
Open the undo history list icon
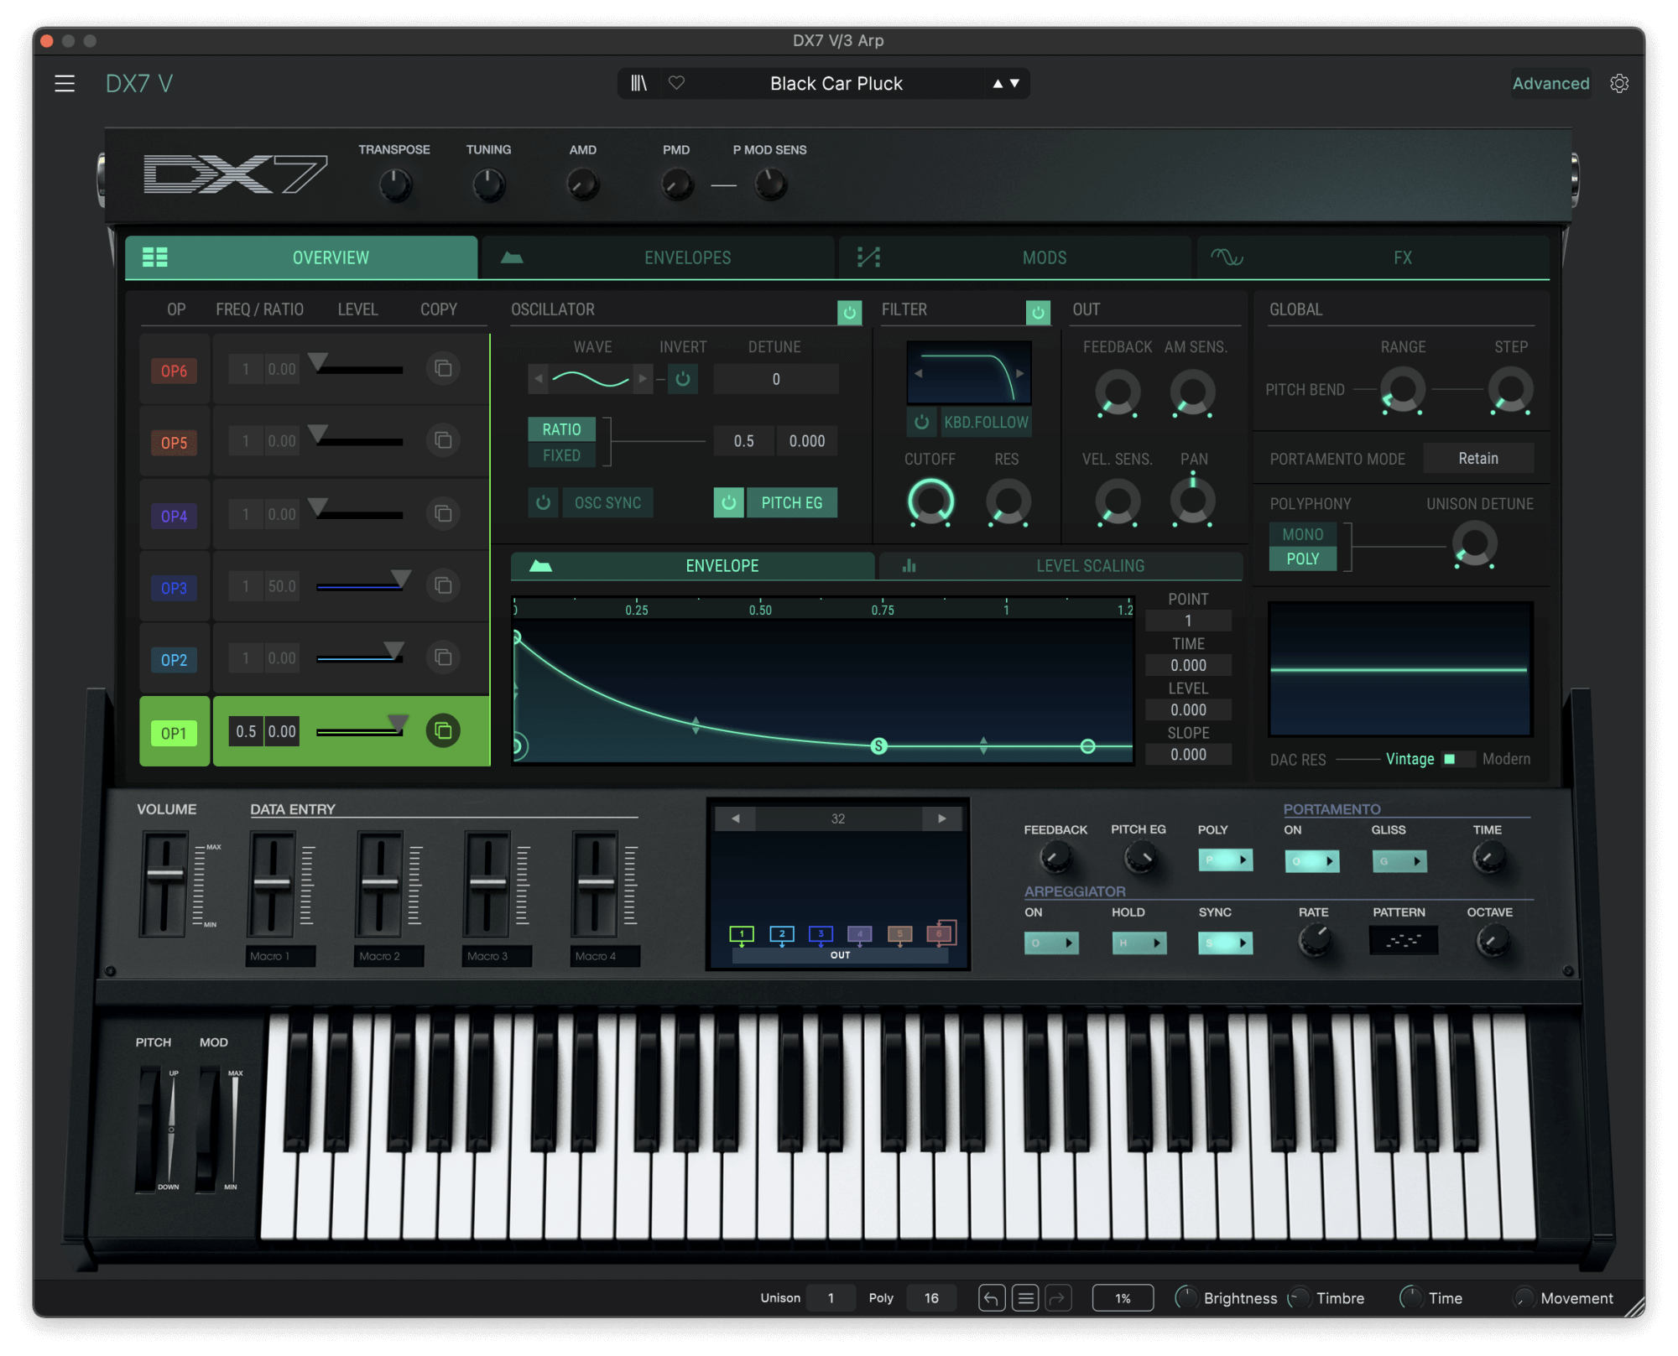click(x=1025, y=1299)
